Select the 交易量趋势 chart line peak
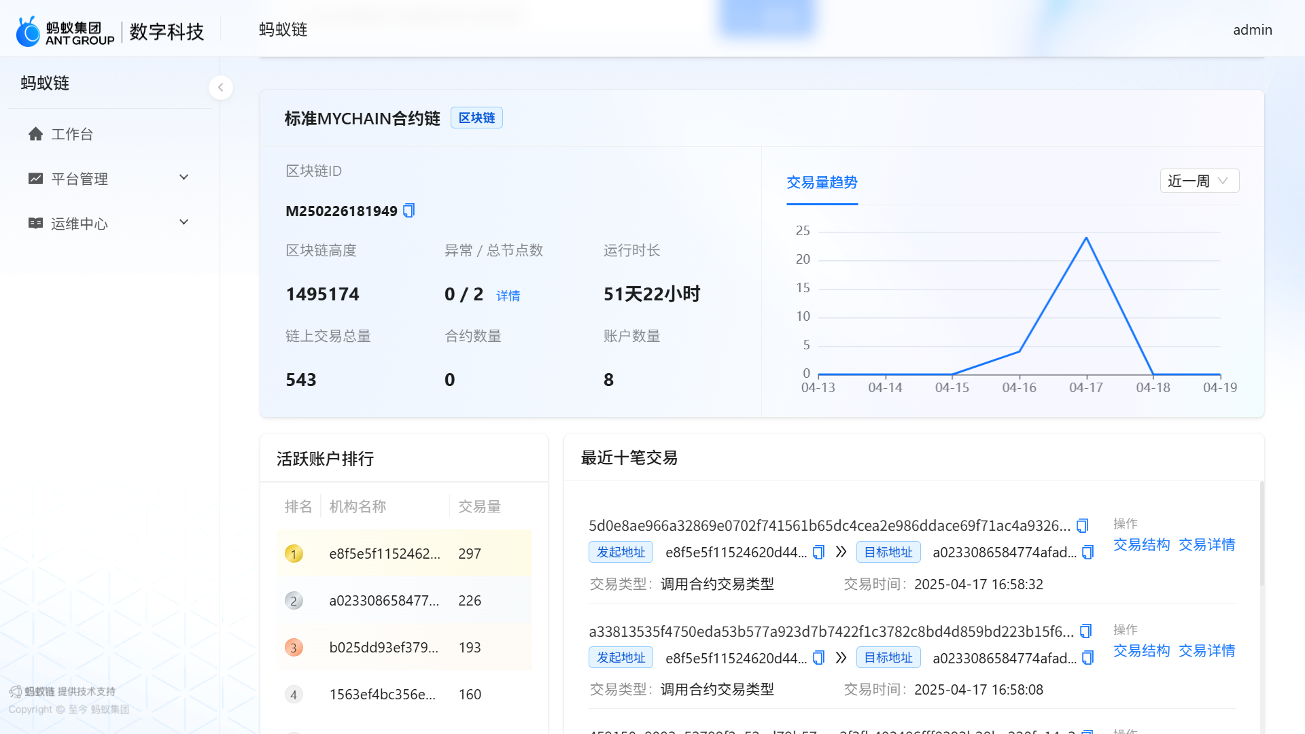 (x=1085, y=238)
